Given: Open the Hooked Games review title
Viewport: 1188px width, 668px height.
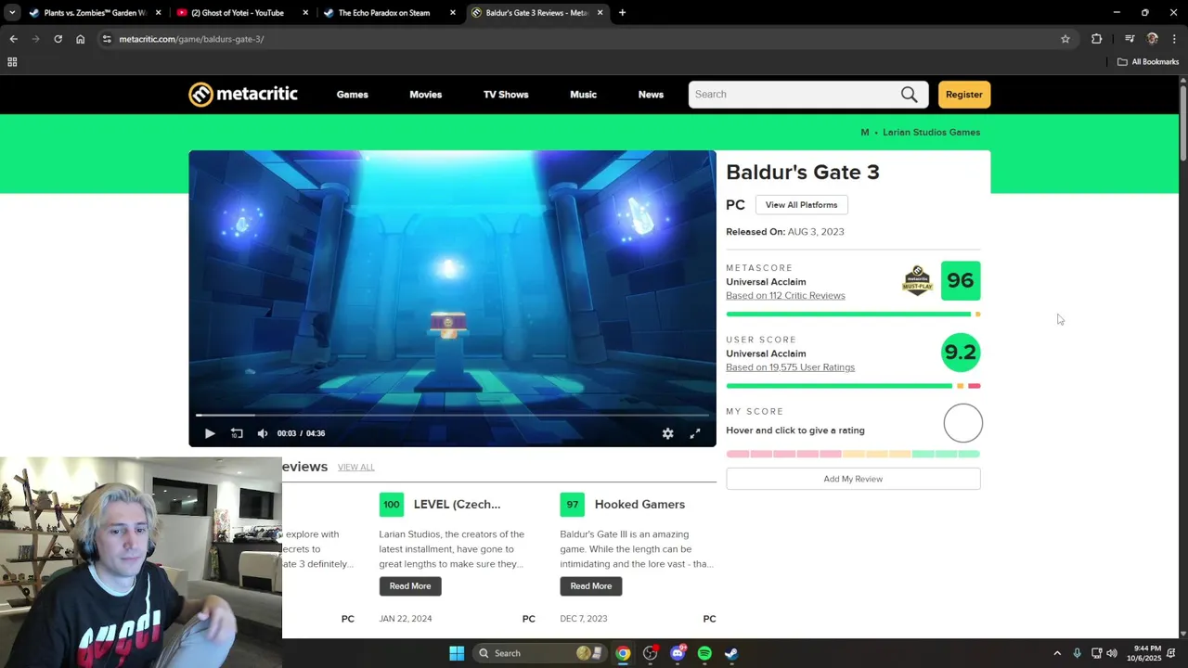Looking at the screenshot, I should click(639, 505).
